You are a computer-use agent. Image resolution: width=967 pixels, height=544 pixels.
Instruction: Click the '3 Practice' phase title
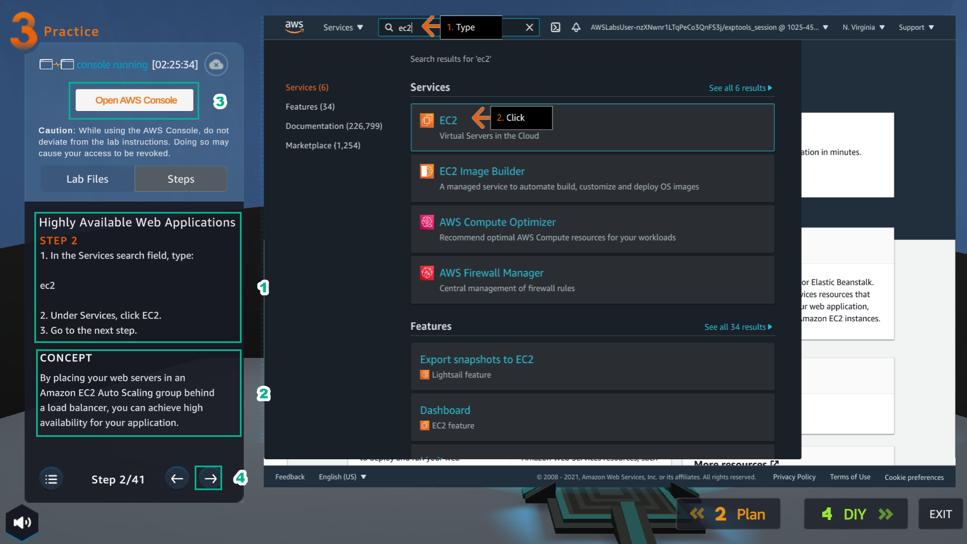(x=55, y=30)
